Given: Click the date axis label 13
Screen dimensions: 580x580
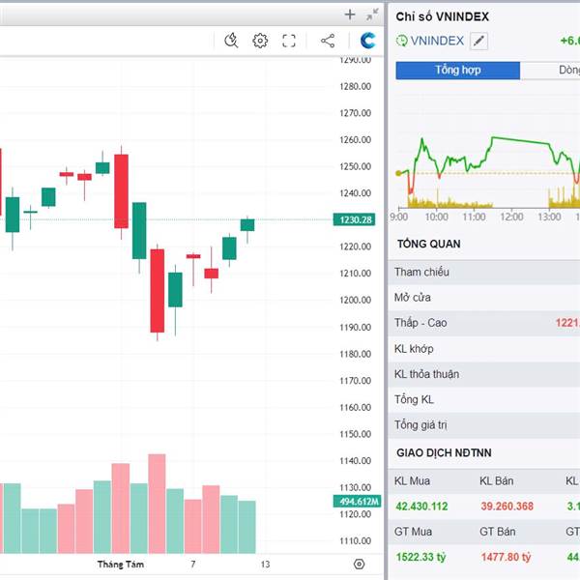Looking at the screenshot, I should 265,565.
